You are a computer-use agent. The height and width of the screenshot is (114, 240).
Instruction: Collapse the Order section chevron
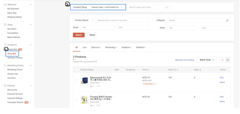(31, 25)
